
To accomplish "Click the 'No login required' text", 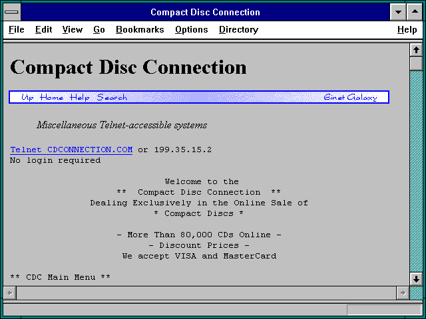I will [55, 160].
